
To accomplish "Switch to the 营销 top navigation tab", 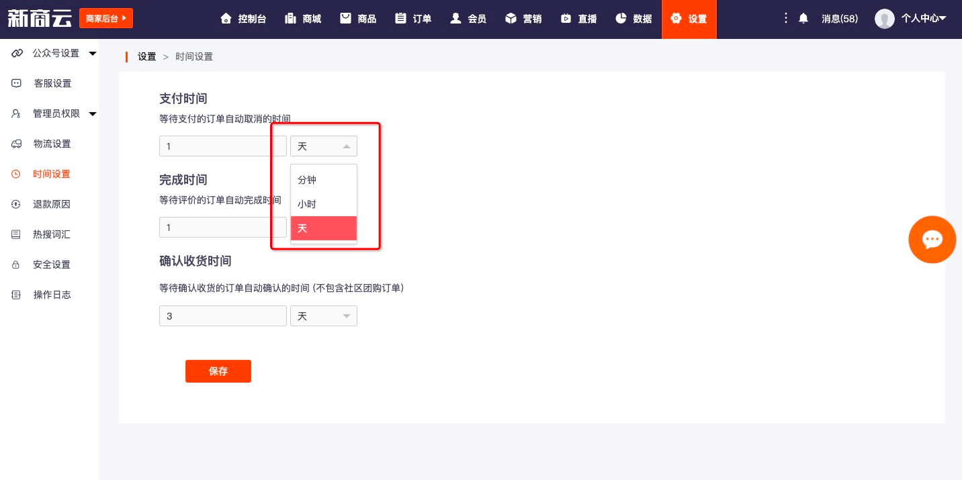I will (x=523, y=19).
